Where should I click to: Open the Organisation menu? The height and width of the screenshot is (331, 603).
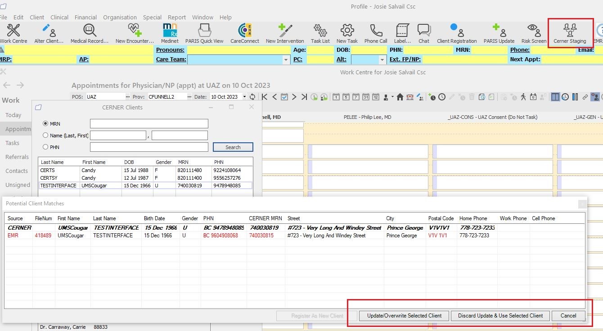coord(120,17)
